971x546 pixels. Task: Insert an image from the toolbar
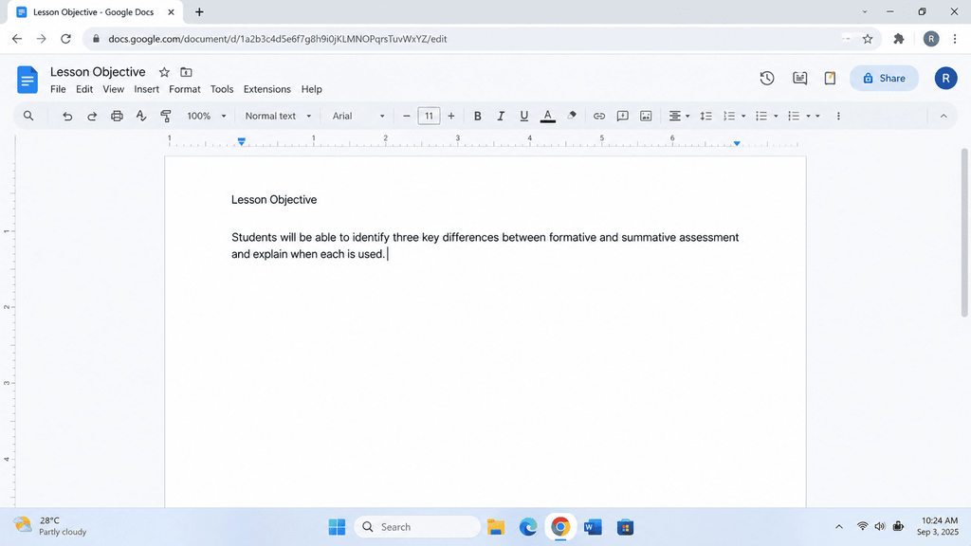tap(646, 116)
